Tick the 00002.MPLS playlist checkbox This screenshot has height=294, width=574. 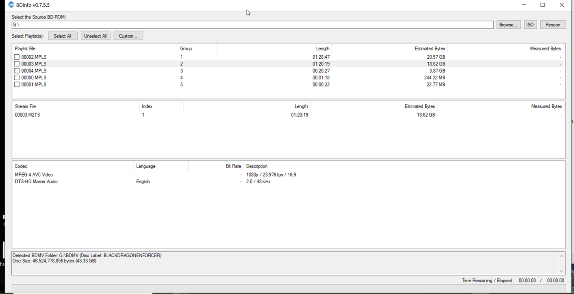pyautogui.click(x=17, y=57)
